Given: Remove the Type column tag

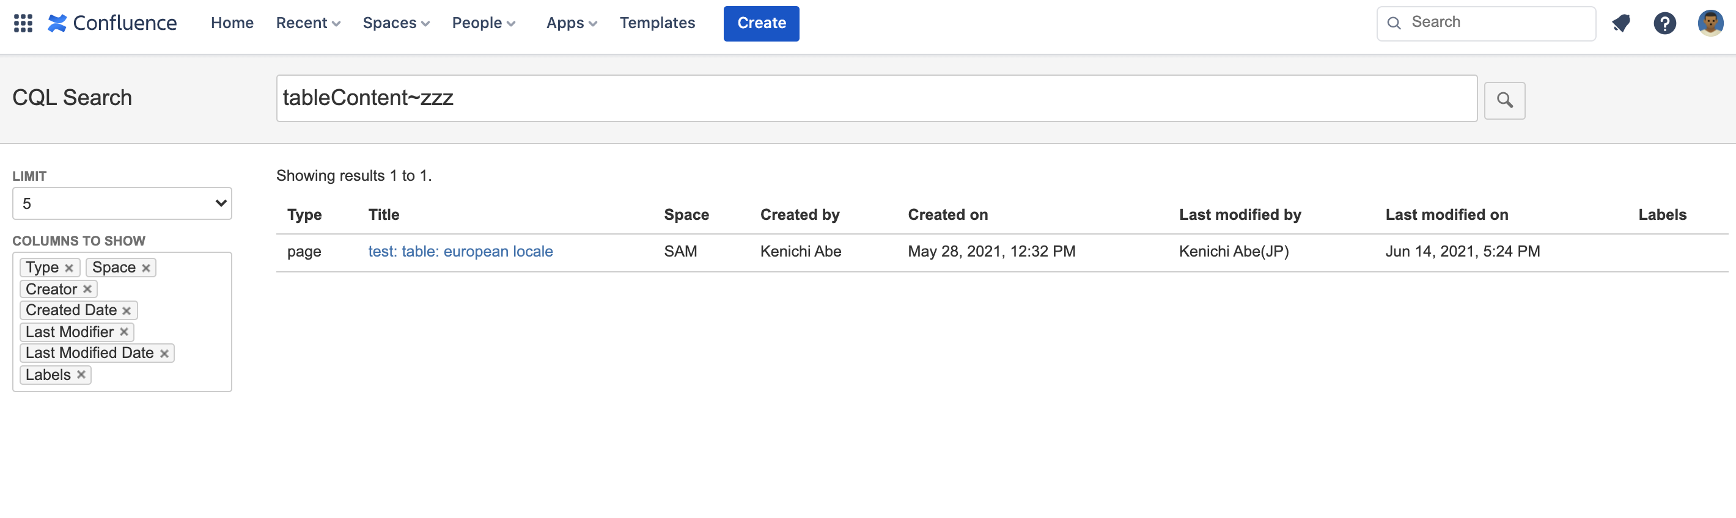Looking at the screenshot, I should click(x=68, y=268).
